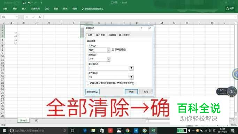Click the horizontal scrollbar left arrow
The height and width of the screenshot is (134, 238).
[x=147, y=121]
